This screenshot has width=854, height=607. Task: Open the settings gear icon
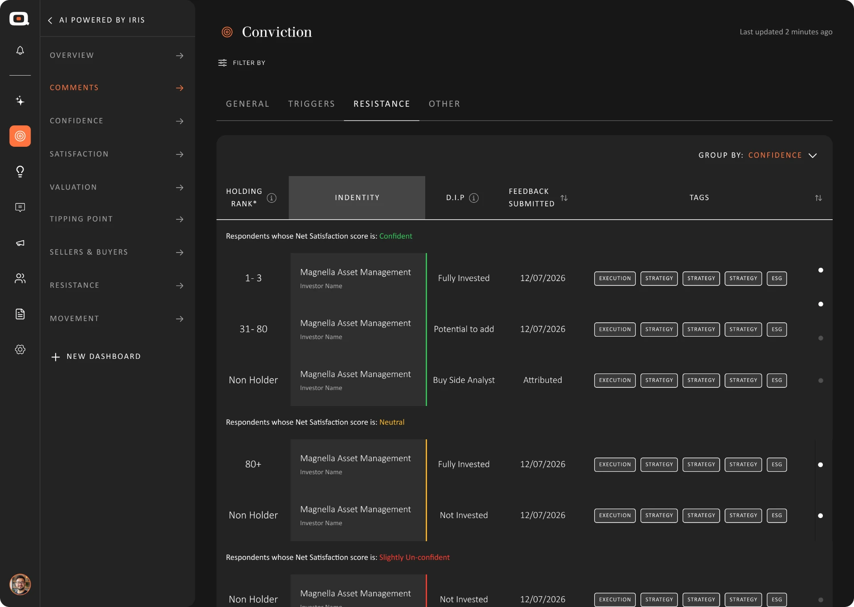pyautogui.click(x=20, y=350)
